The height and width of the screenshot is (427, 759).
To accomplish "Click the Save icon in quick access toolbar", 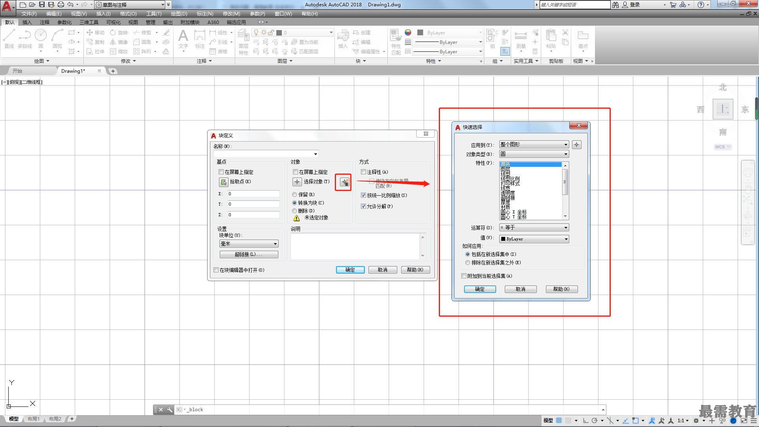I will (42, 4).
